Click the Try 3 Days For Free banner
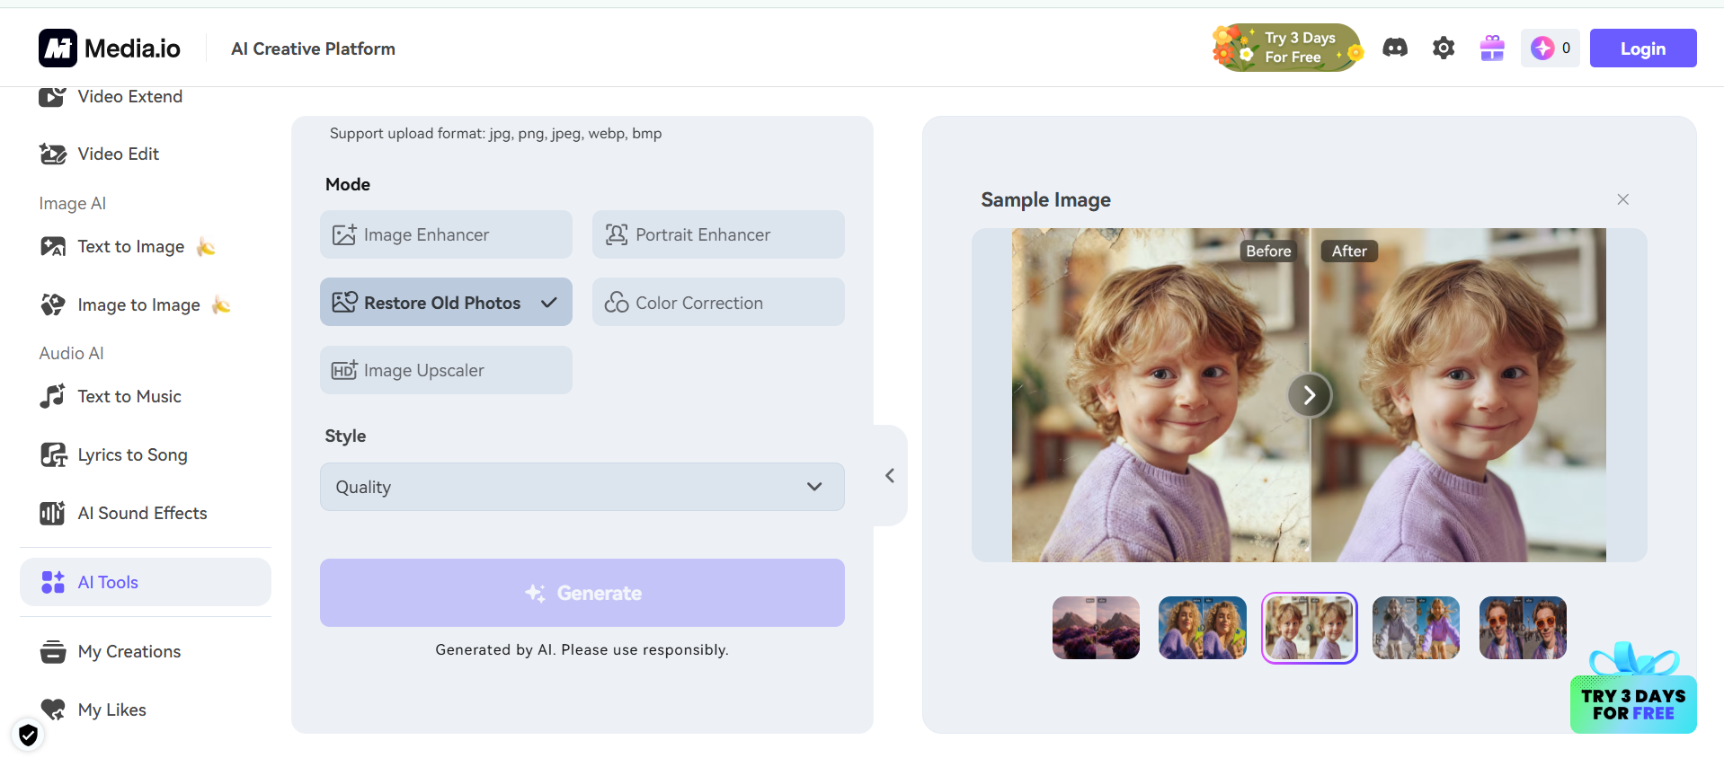 click(1287, 48)
